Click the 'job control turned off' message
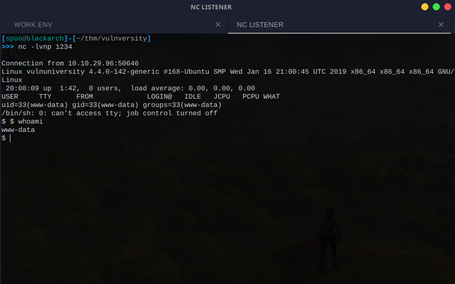The height and width of the screenshot is (284, 455). pos(172,113)
